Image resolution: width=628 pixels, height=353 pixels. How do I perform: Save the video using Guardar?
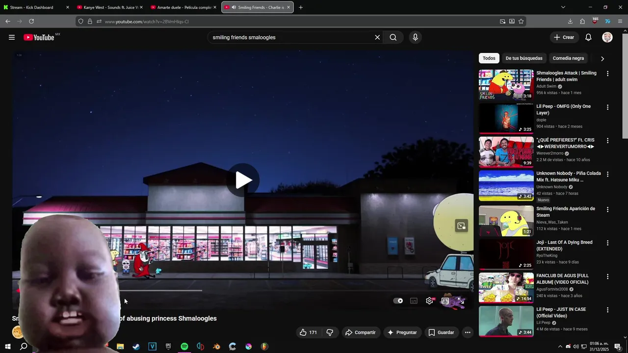[441, 332]
